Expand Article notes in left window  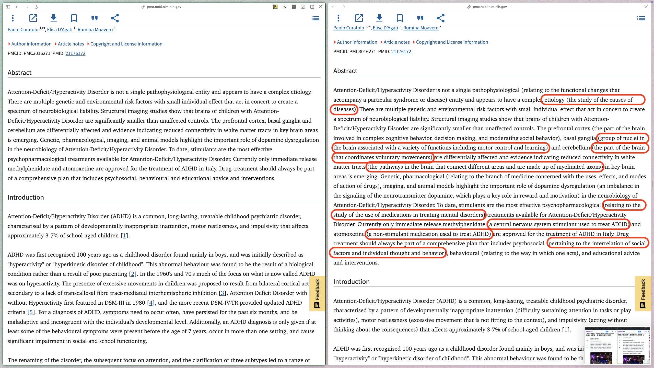(x=69, y=44)
